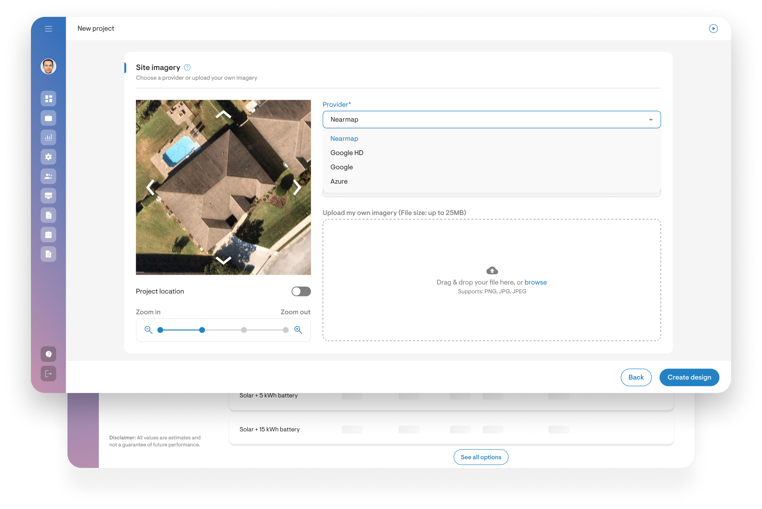Screen dimensions: 762x509
Task: Click the log out icon in sidebar
Action: tap(49, 373)
